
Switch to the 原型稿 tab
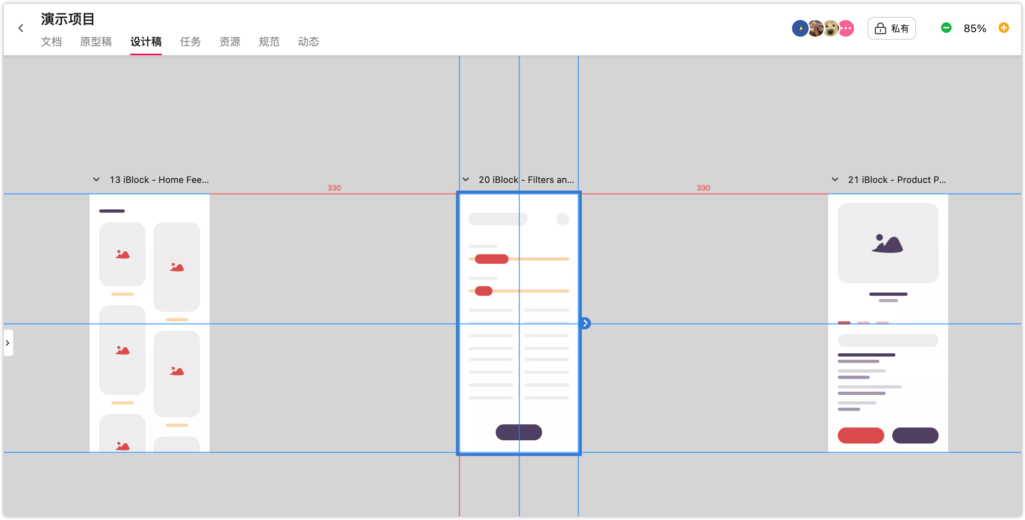[95, 42]
